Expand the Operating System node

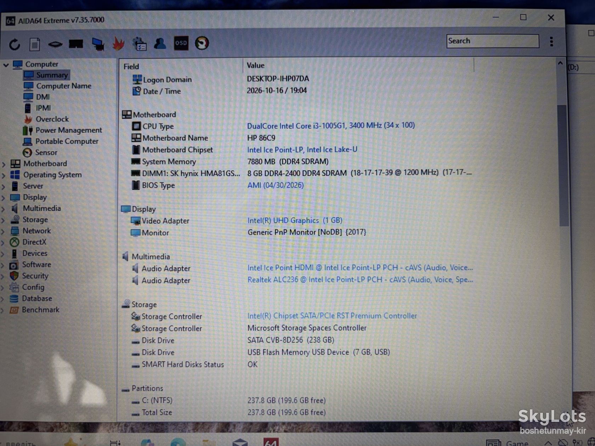click(4, 176)
